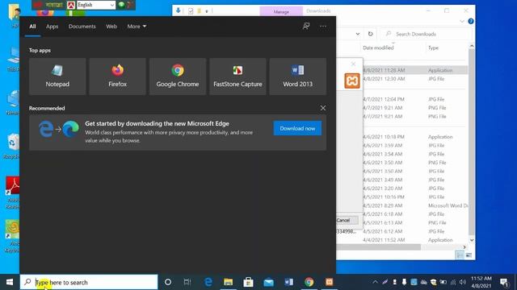The width and height of the screenshot is (517, 290).
Task: Dismiss the Recommended section
Action: (x=323, y=108)
